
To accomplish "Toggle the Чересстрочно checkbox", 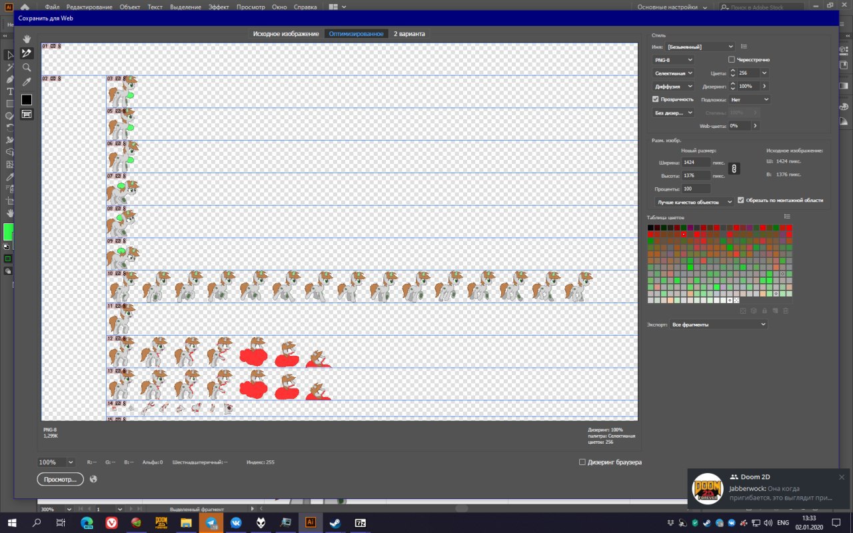I will 732,60.
